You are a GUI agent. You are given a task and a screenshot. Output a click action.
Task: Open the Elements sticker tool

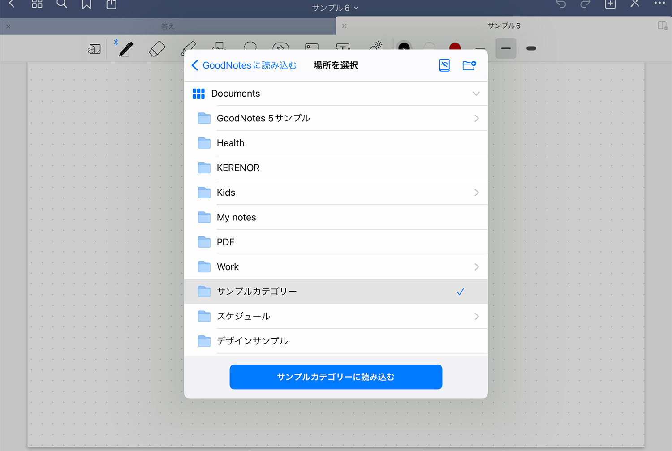point(281,46)
